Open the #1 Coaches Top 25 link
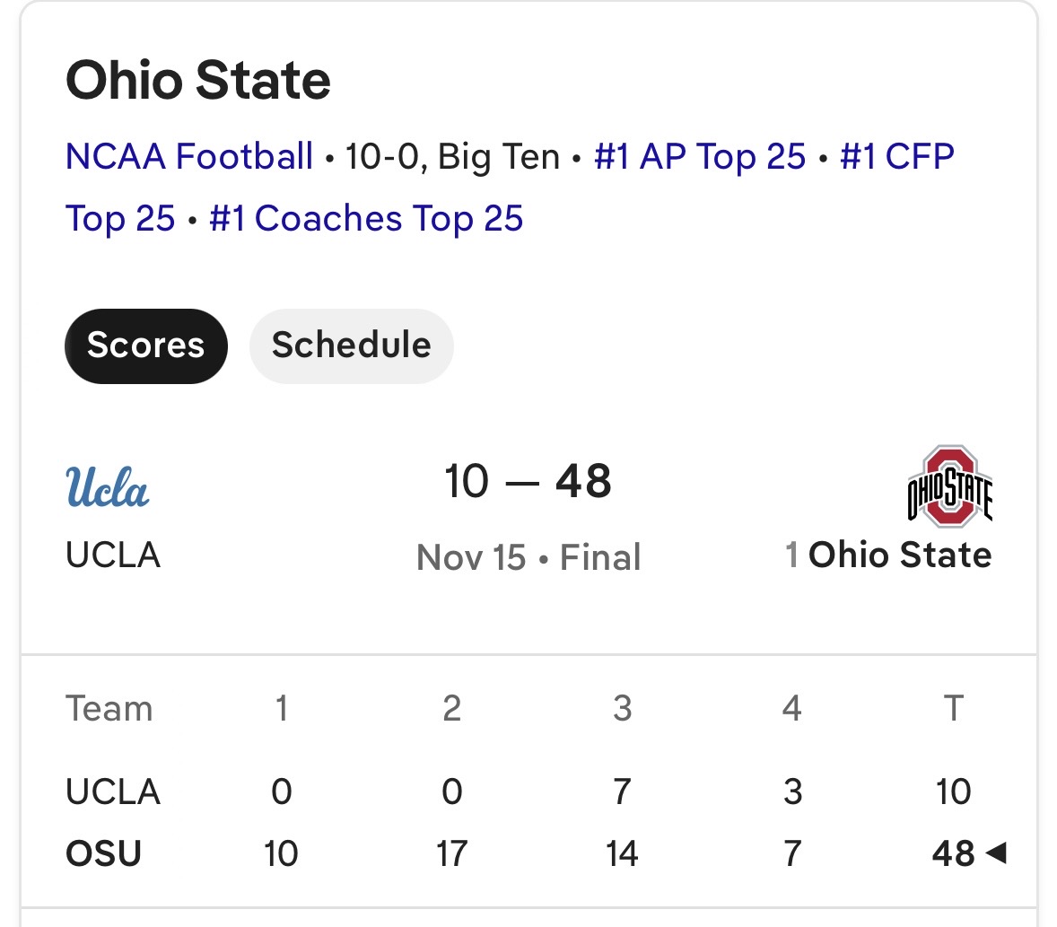The image size is (1057, 927). [x=366, y=218]
